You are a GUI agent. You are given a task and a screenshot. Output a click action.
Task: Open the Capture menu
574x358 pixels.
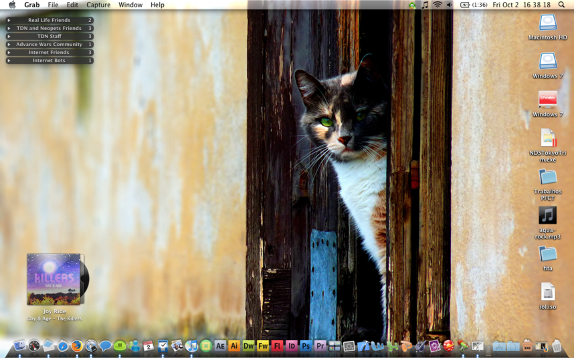pos(98,5)
